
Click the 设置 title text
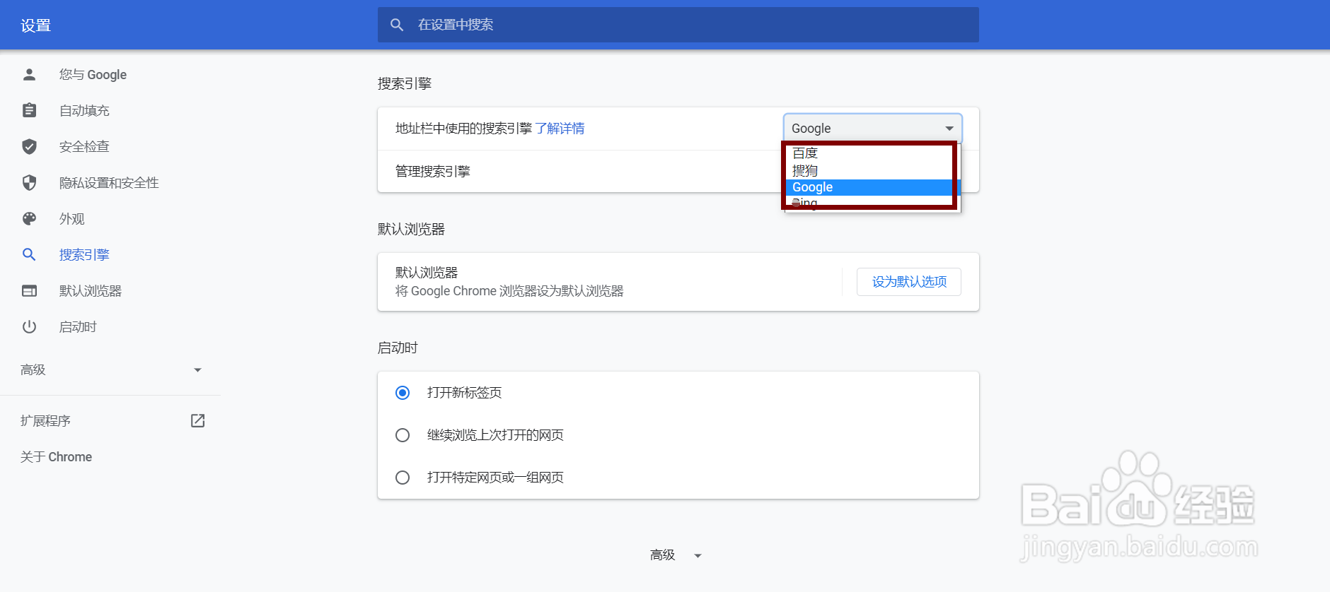35,25
